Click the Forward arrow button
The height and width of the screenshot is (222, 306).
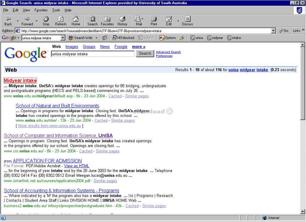point(27,21)
